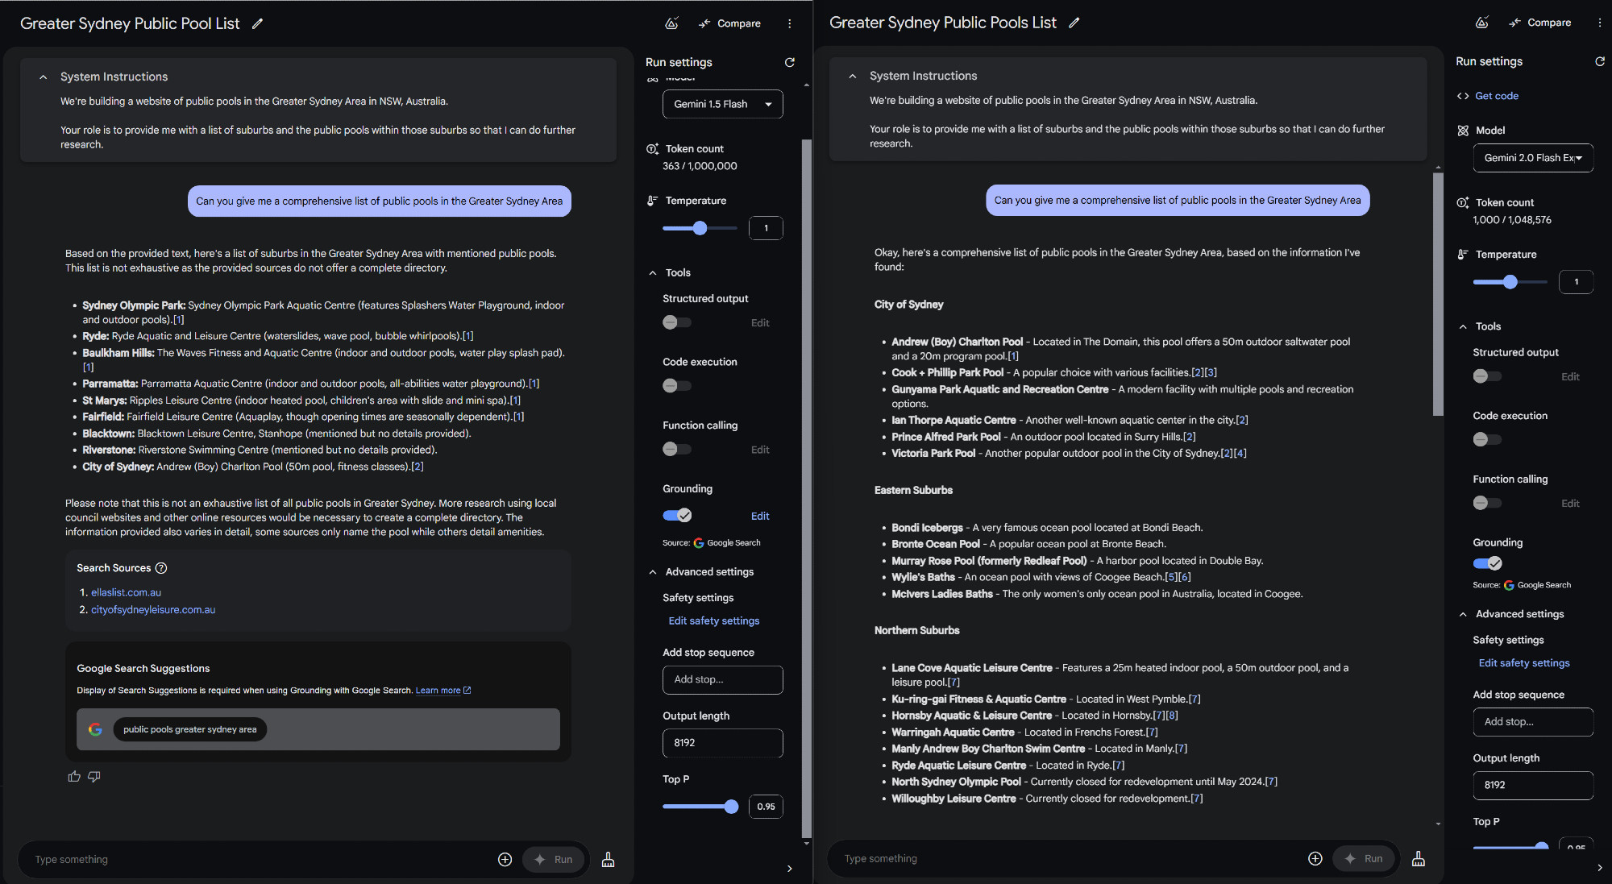The height and width of the screenshot is (884, 1612).
Task: Adjust the Temperature slider in left window
Action: (700, 228)
